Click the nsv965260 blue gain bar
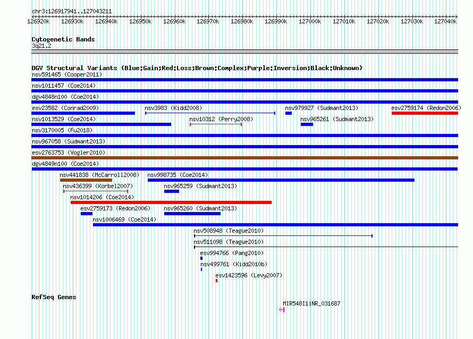The height and width of the screenshot is (339, 473). [x=192, y=214]
